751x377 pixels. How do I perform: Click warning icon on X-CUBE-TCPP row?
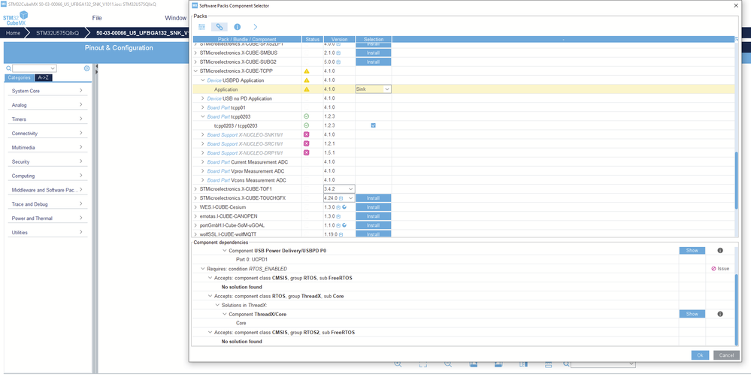[x=307, y=71]
